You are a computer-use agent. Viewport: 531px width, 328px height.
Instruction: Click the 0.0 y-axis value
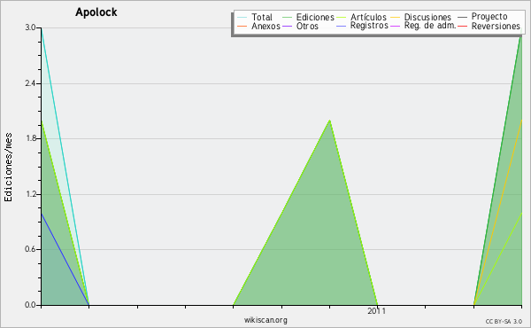30,305
